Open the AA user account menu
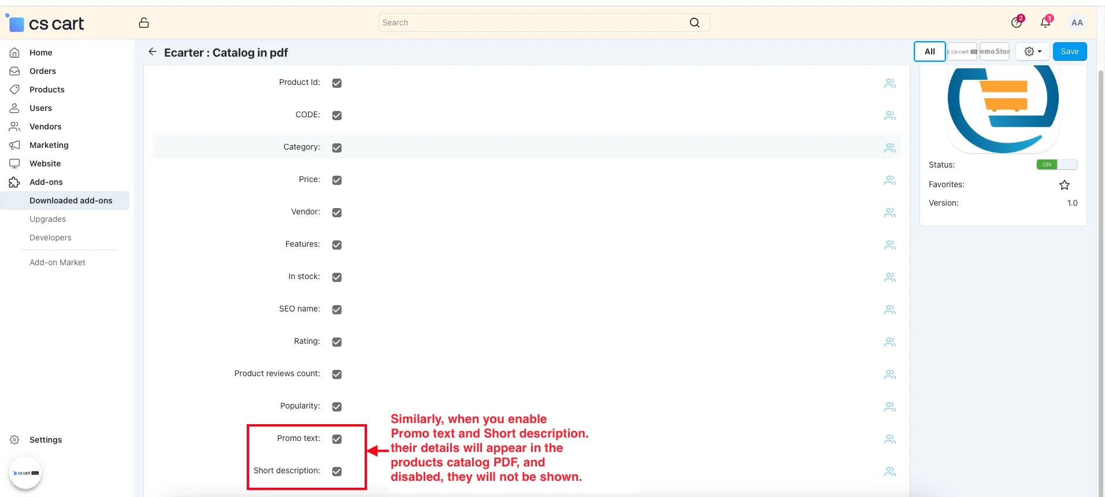 pos(1077,23)
